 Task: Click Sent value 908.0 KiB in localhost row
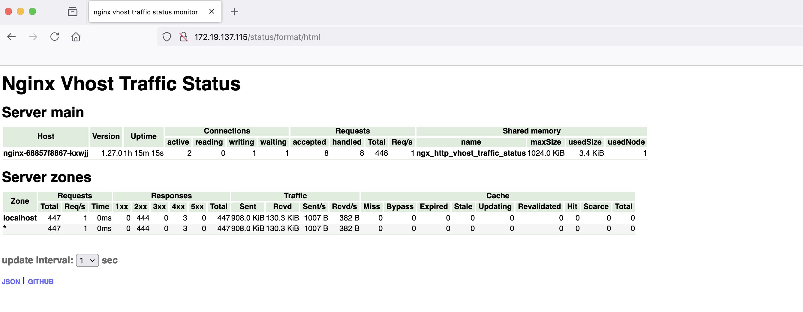point(248,218)
